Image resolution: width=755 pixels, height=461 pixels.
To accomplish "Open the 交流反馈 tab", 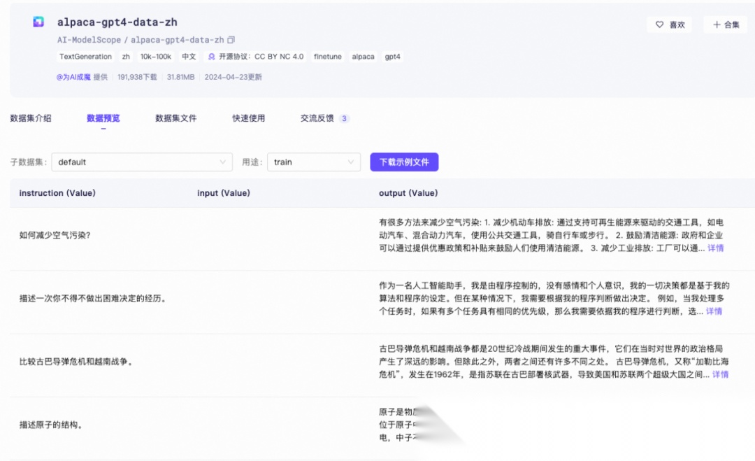I will coord(317,118).
